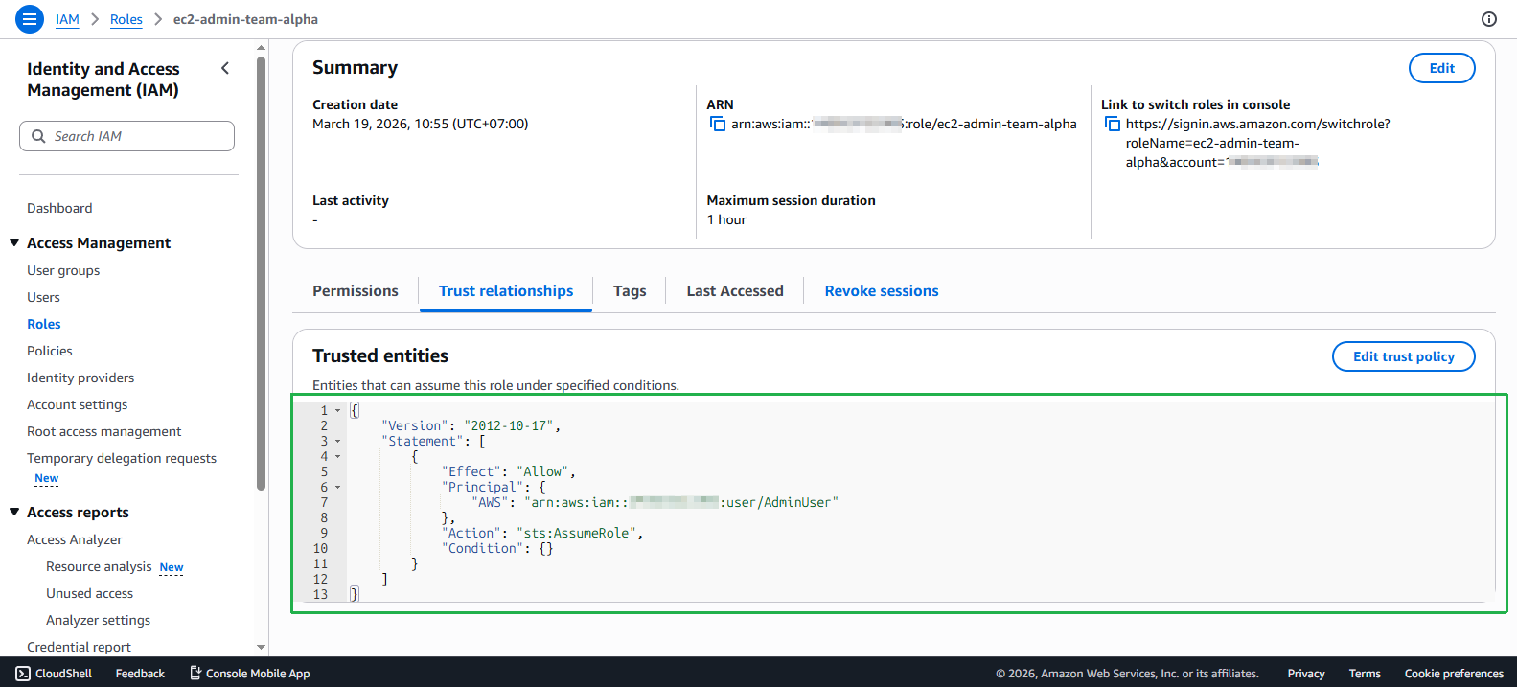Image resolution: width=1517 pixels, height=687 pixels.
Task: Open Resource analysis in sidebar
Action: (99, 566)
